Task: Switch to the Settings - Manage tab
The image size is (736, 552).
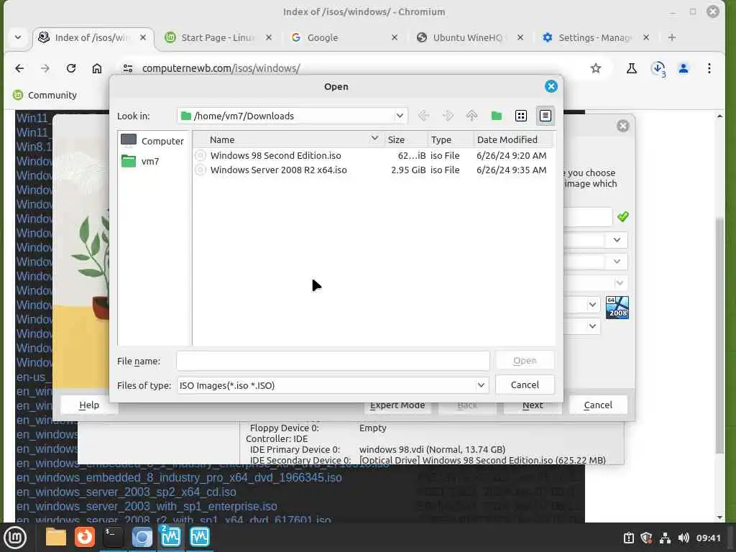Action: click(594, 37)
